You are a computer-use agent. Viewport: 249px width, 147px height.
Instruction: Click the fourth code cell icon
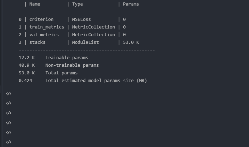click(x=9, y=123)
